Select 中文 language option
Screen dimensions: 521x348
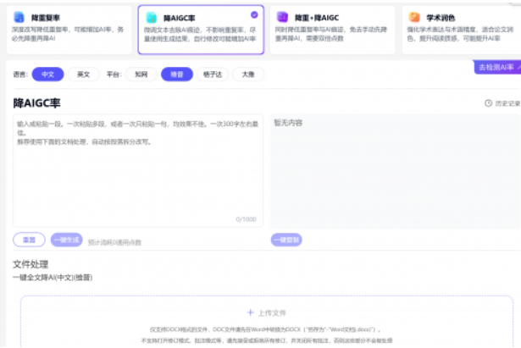click(x=47, y=74)
